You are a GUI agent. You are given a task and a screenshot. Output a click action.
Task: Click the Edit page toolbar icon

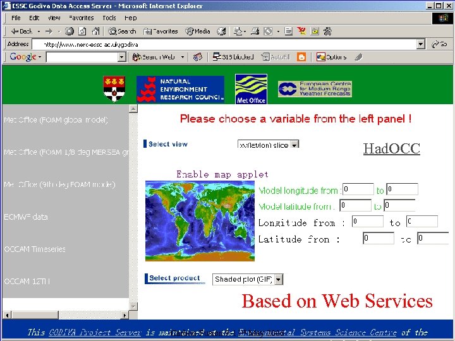click(x=268, y=31)
